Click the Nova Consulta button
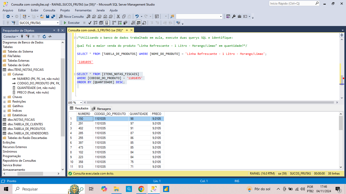This screenshot has width=346, height=194. click(71, 16)
